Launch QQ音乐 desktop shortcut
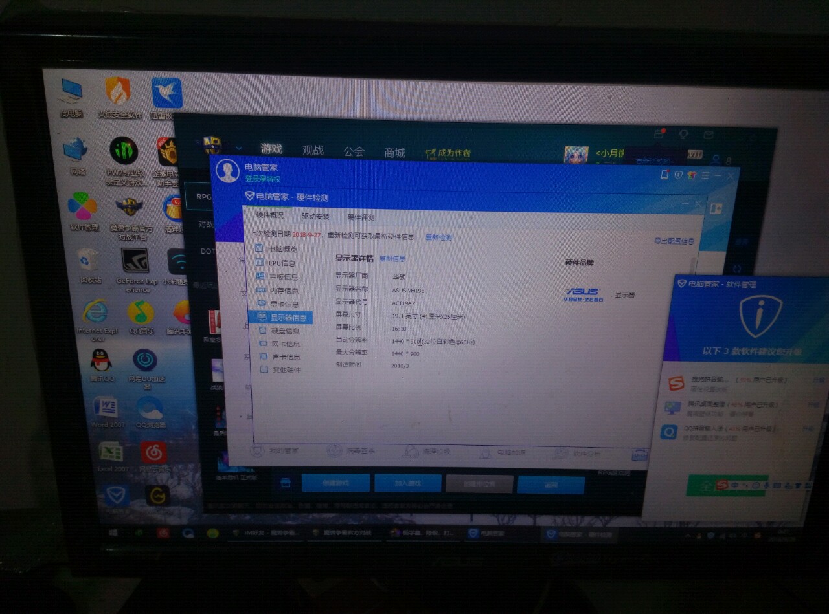This screenshot has height=614, width=829. point(141,318)
